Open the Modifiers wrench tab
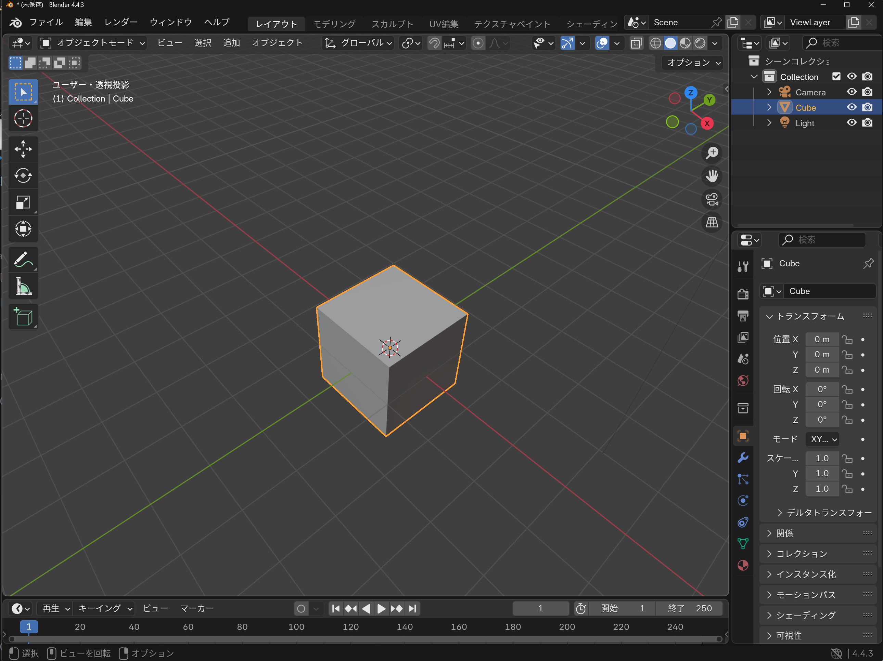Viewport: 883px width, 661px height. point(743,458)
